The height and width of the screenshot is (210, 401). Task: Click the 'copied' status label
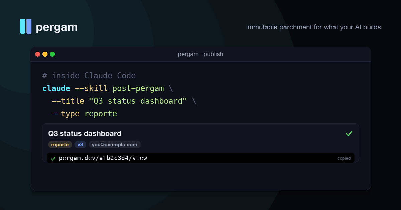[344, 158]
